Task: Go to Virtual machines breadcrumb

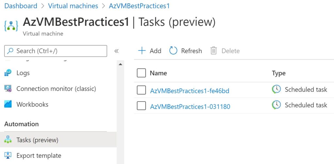Action: click(x=73, y=6)
